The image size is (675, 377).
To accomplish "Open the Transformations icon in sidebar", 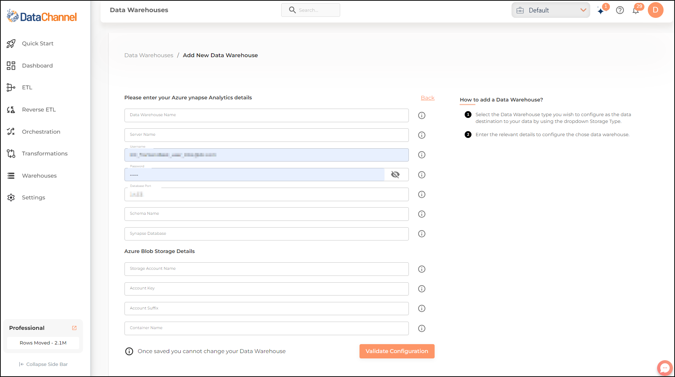I will pos(11,154).
